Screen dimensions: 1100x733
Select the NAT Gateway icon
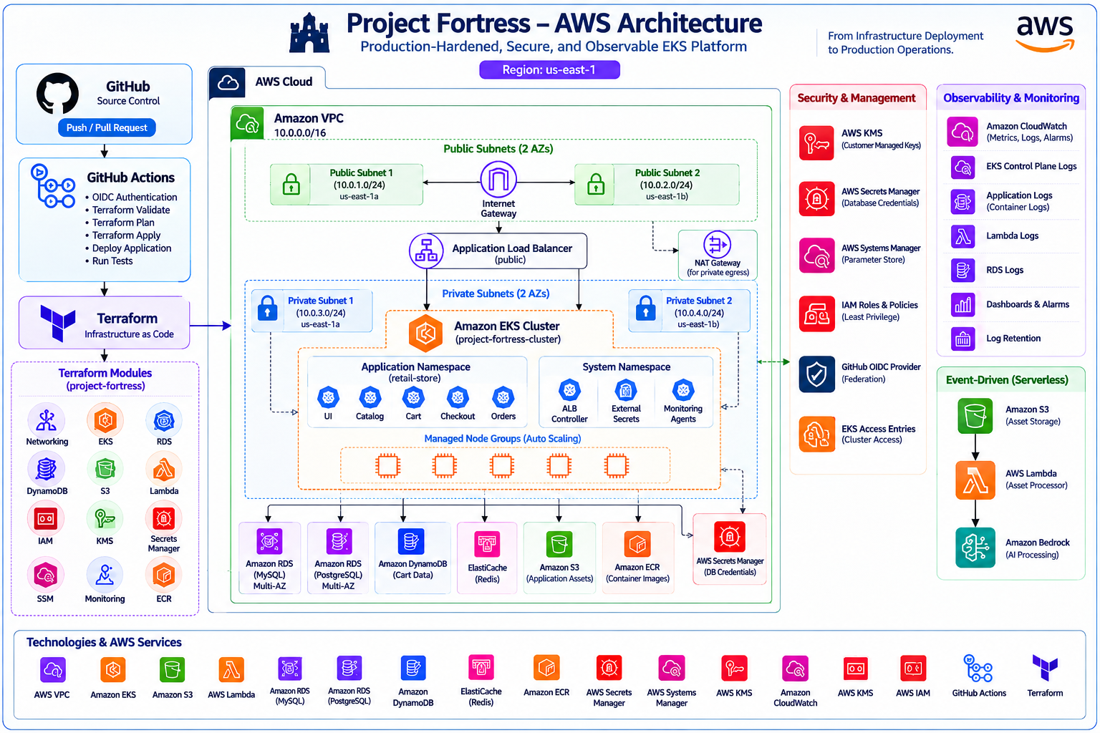pos(717,245)
